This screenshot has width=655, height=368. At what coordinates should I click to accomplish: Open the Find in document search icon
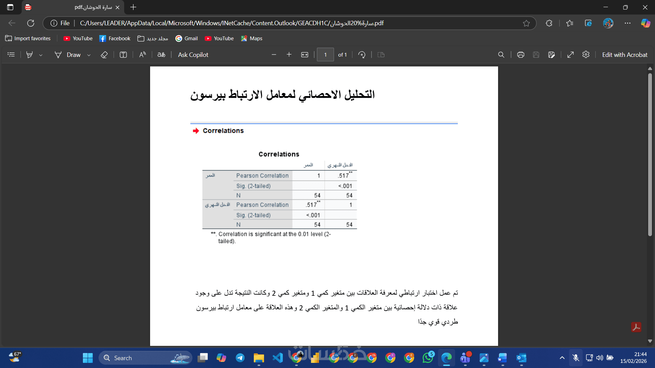click(x=501, y=55)
